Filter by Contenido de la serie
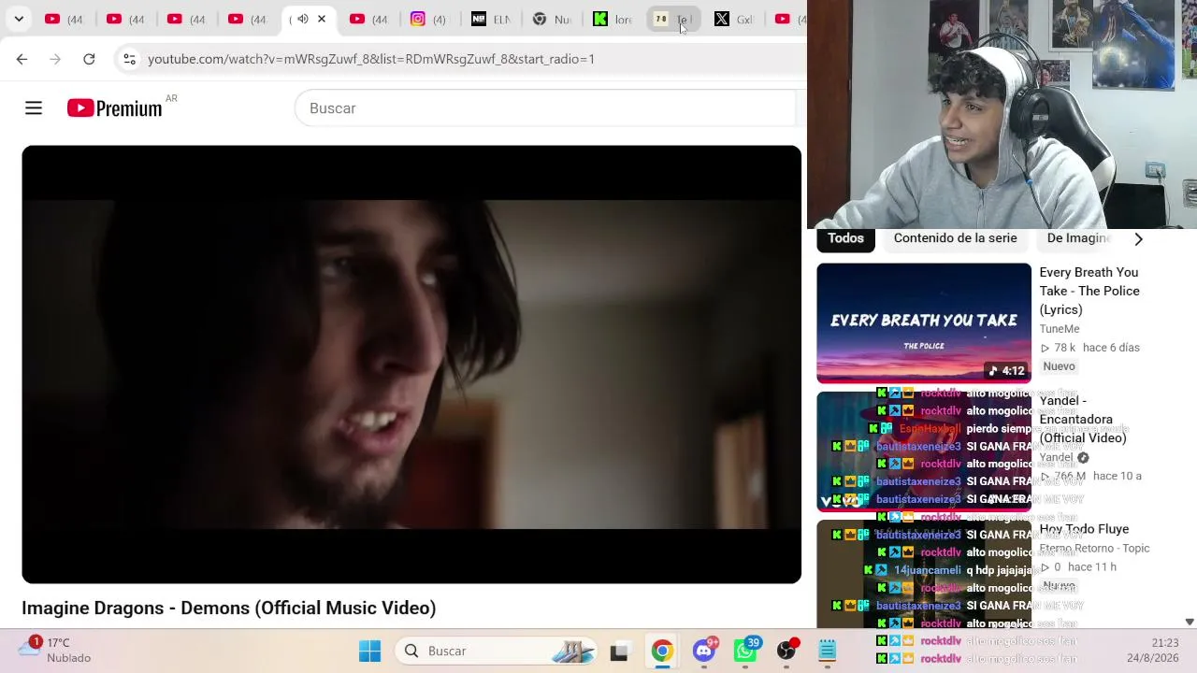Viewport: 1197px width, 673px height. click(955, 238)
